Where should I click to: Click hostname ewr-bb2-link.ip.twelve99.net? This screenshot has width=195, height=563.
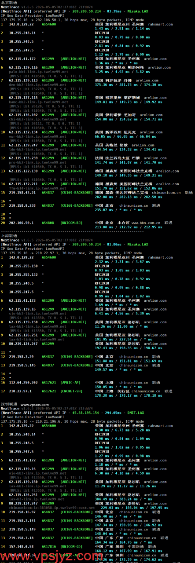pyautogui.click(x=38, y=136)
